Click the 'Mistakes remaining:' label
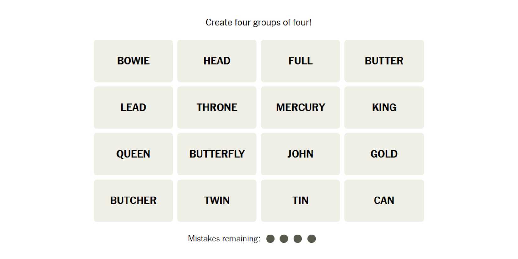The height and width of the screenshot is (259, 518). [224, 239]
